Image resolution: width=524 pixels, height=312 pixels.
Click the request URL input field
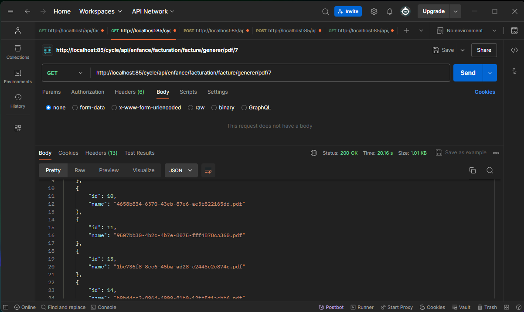tap(270, 73)
